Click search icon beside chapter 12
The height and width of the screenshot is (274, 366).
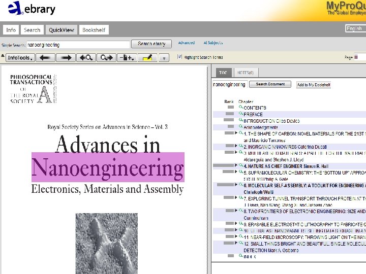pyautogui.click(x=241, y=243)
